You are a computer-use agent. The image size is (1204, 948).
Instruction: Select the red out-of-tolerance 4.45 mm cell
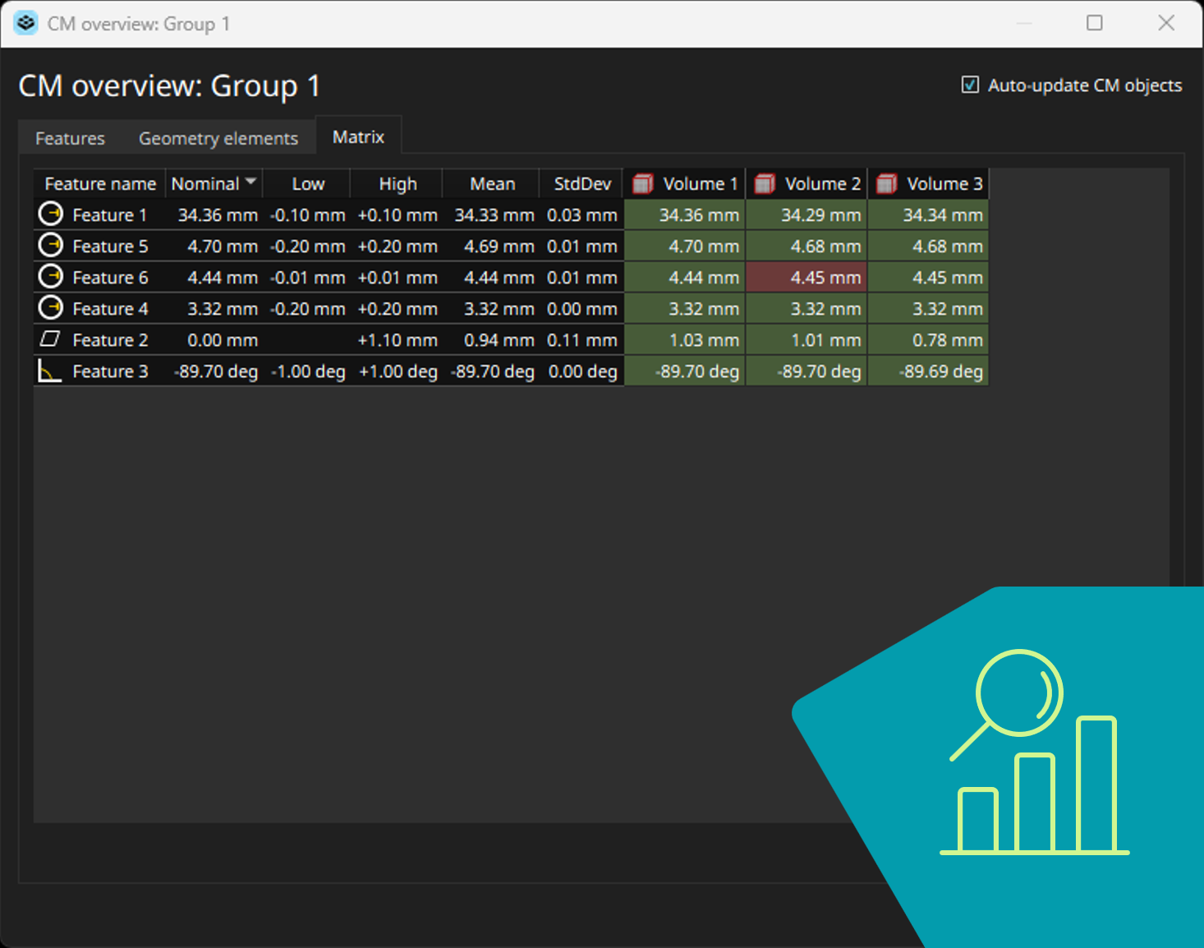click(806, 278)
